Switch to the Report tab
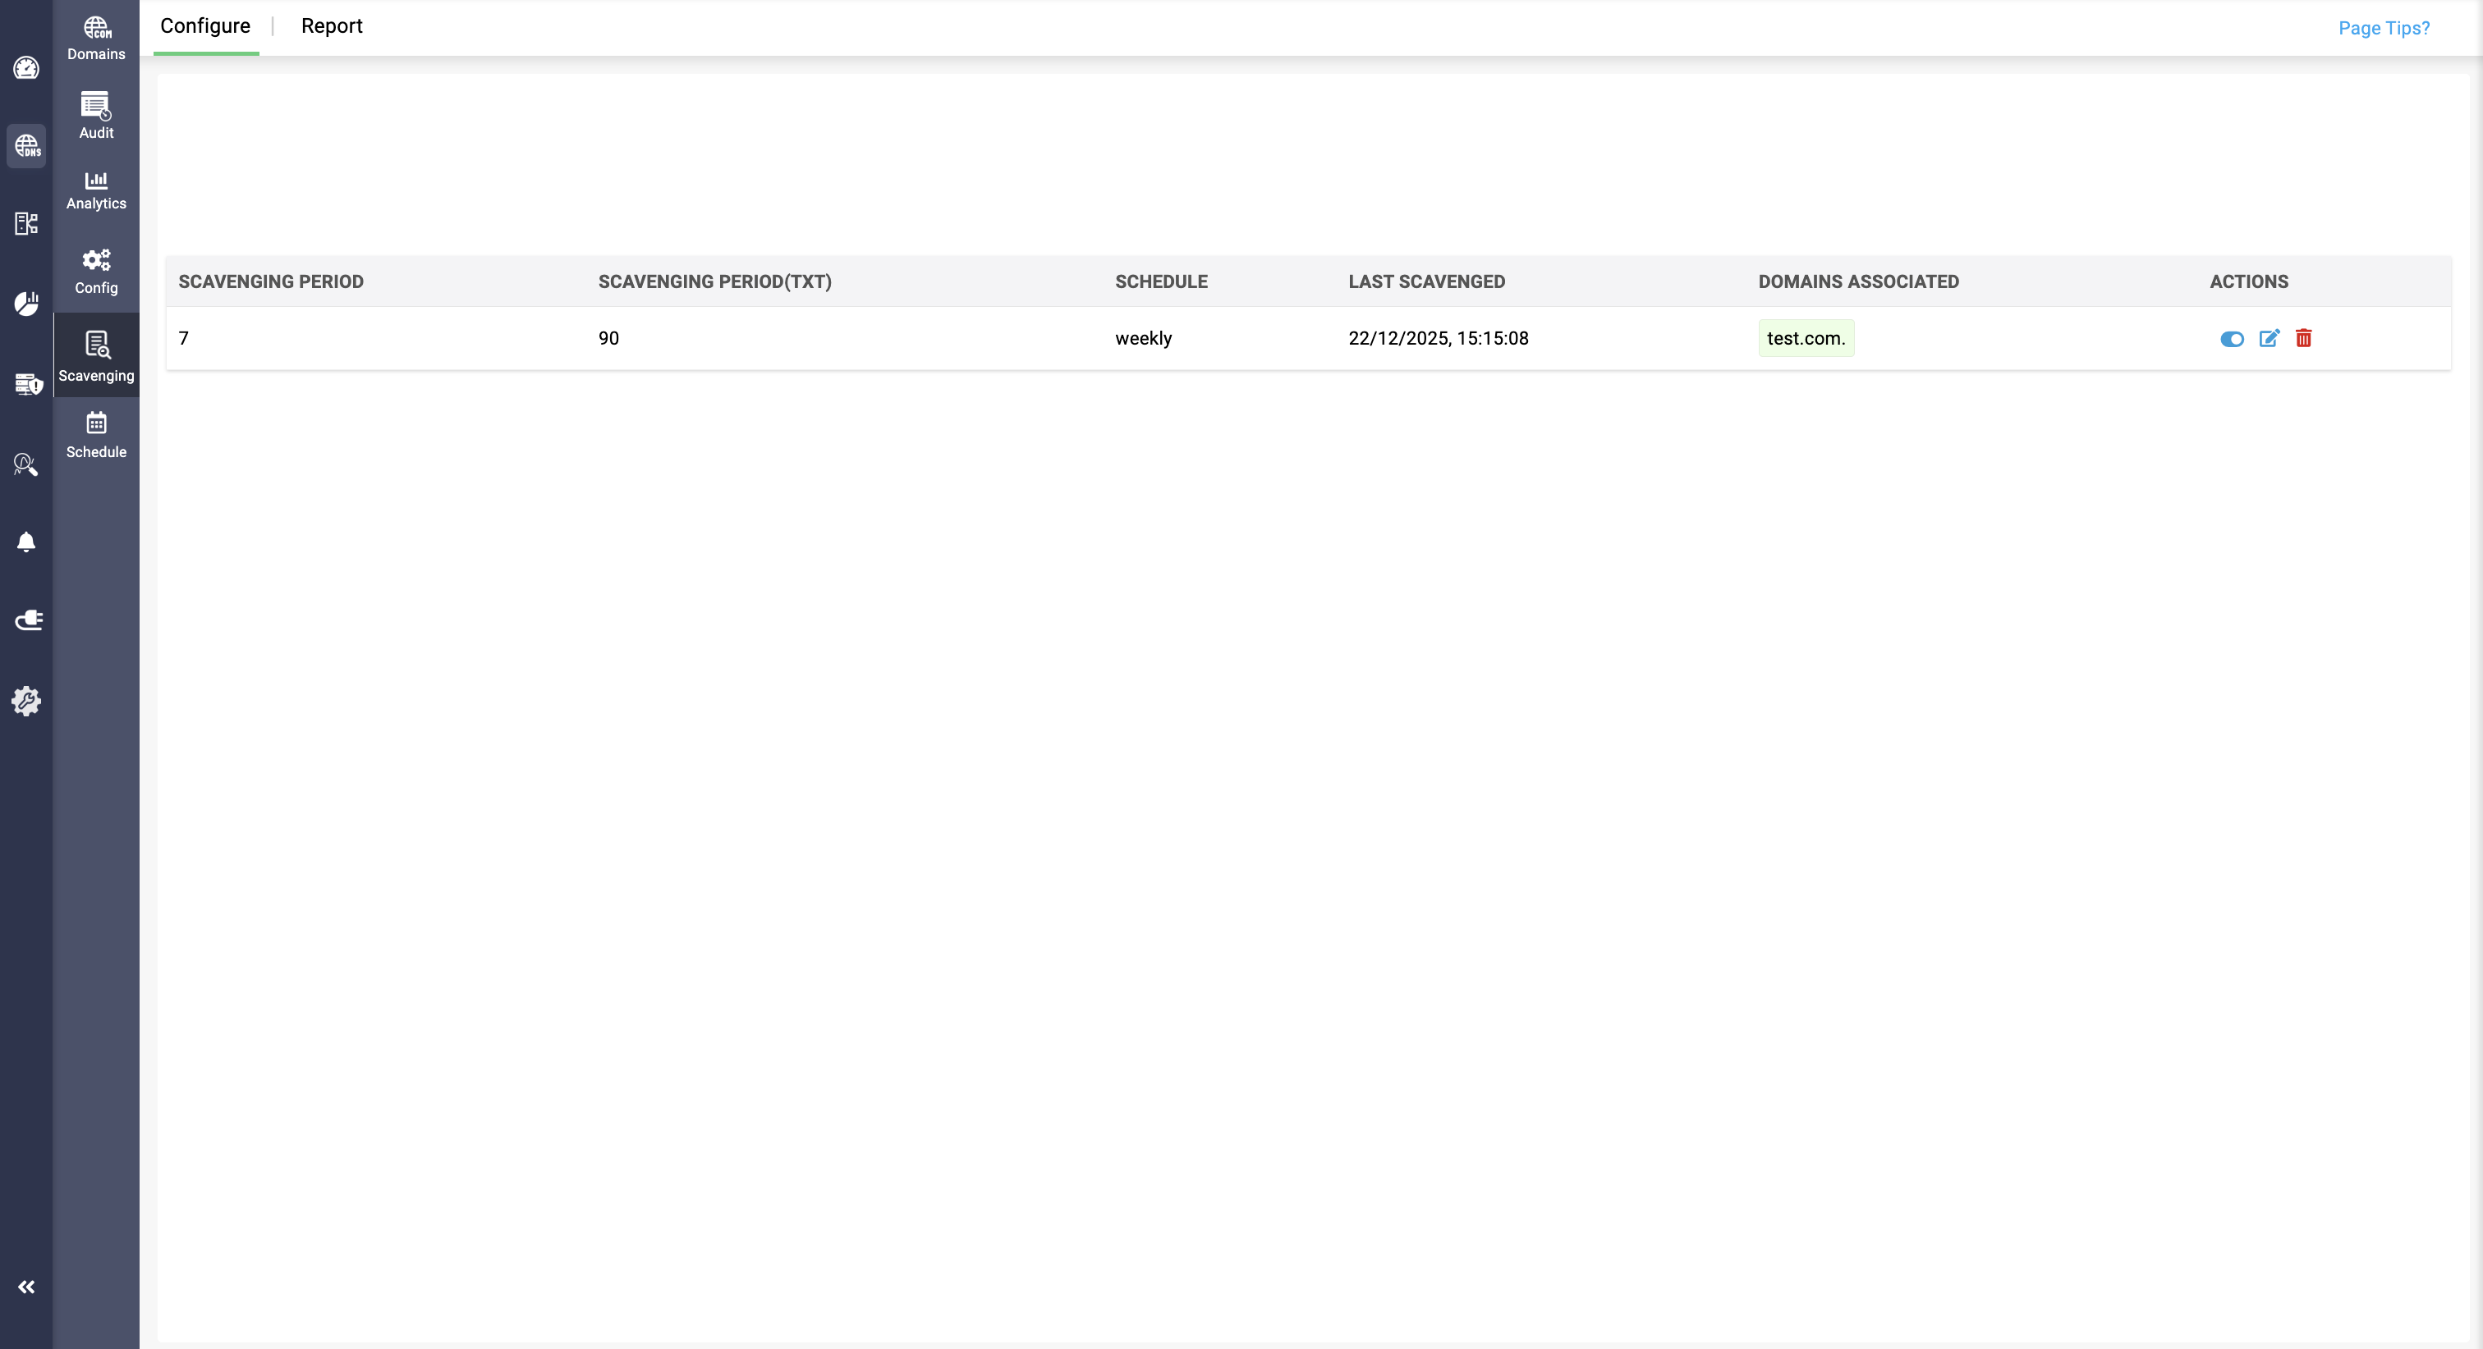 pyautogui.click(x=332, y=26)
